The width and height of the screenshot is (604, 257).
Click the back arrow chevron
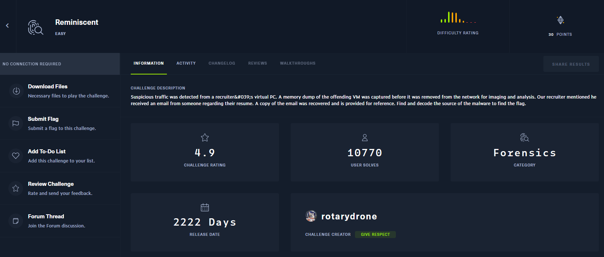coord(7,26)
